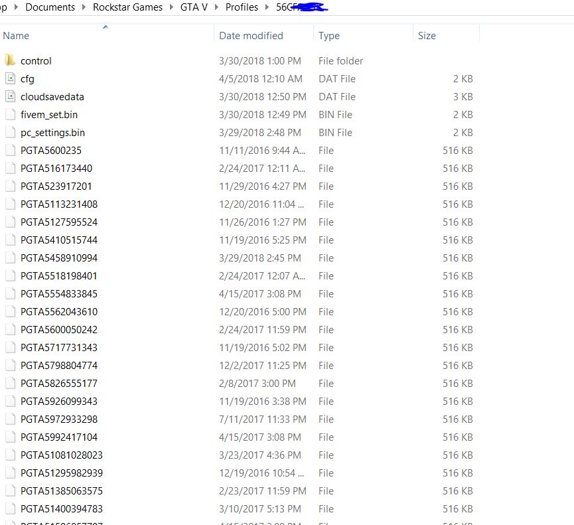The height and width of the screenshot is (525, 574).
Task: Select the PGTA5826555177 file icon
Action: 11,384
